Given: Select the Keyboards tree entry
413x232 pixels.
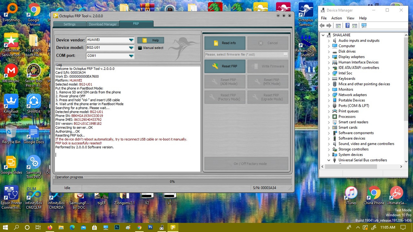Looking at the screenshot, I should coord(347,79).
